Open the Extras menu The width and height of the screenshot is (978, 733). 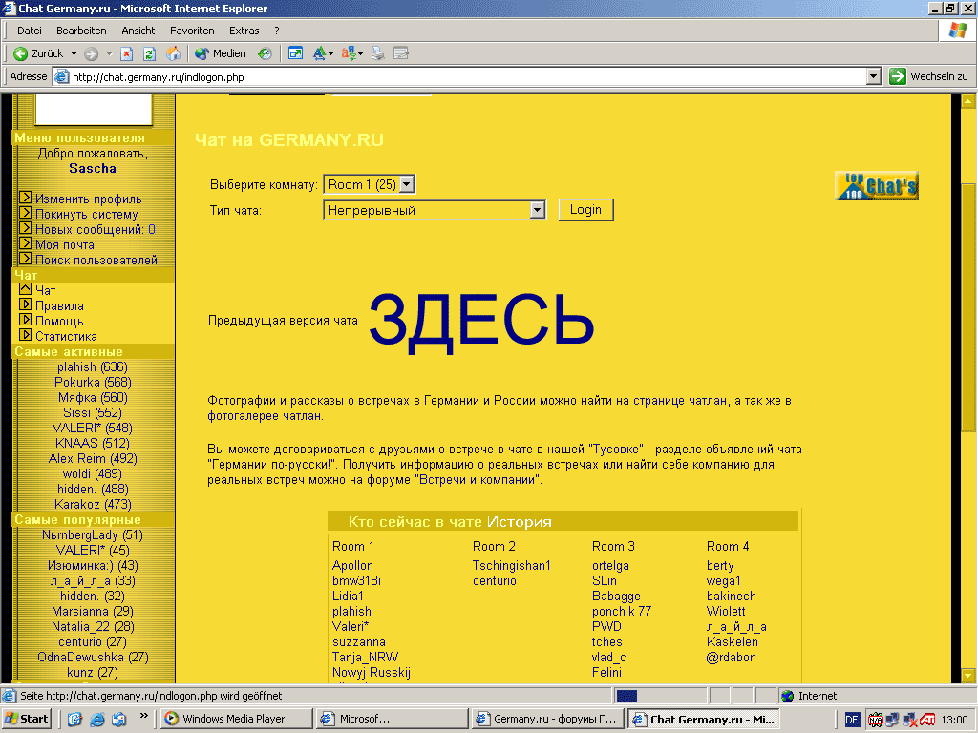coord(244,31)
